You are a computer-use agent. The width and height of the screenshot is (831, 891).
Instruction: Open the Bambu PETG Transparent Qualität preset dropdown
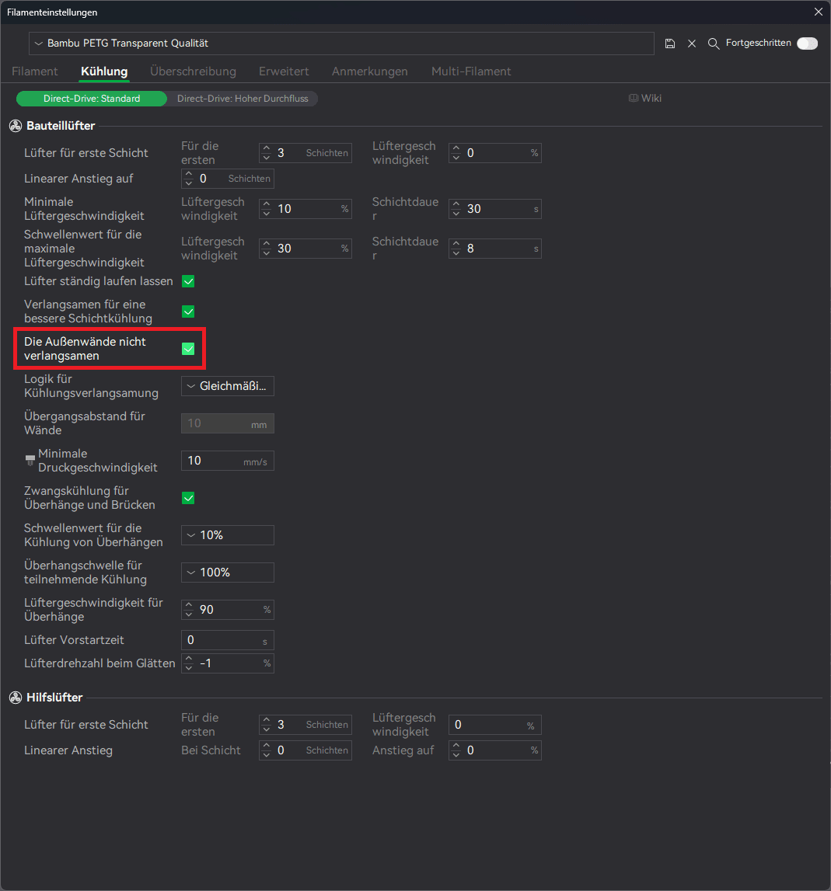[341, 44]
